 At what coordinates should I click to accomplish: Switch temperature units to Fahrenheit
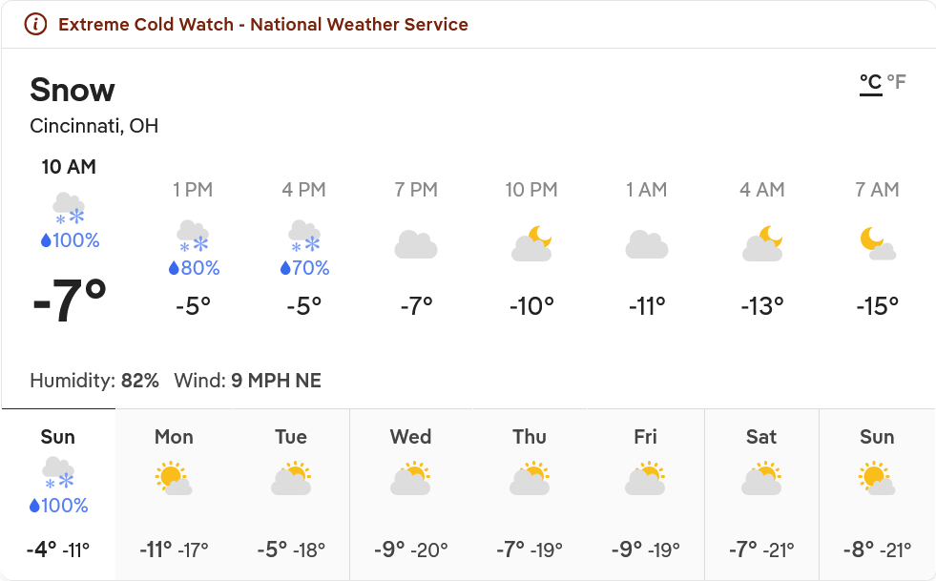(x=896, y=82)
